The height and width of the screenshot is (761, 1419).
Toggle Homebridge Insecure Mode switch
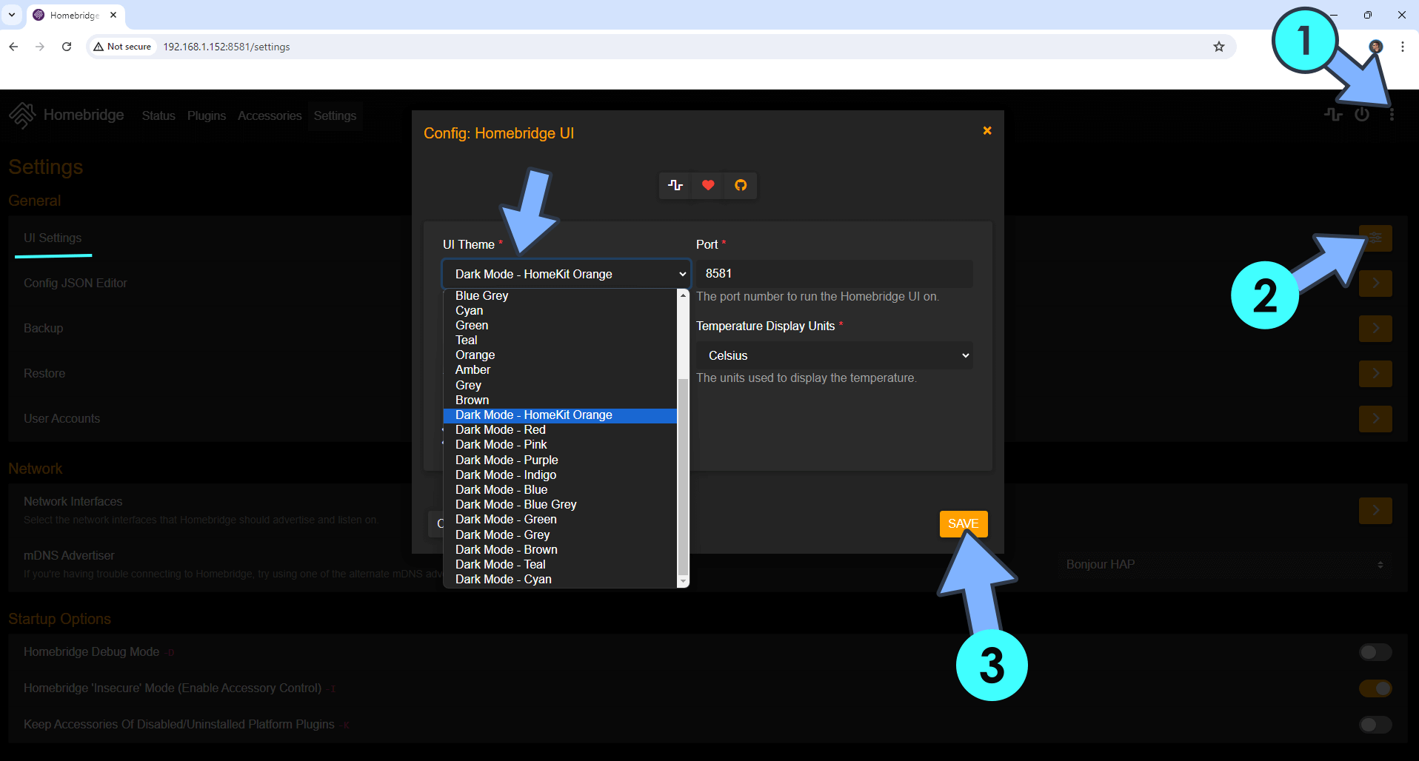[1375, 688]
